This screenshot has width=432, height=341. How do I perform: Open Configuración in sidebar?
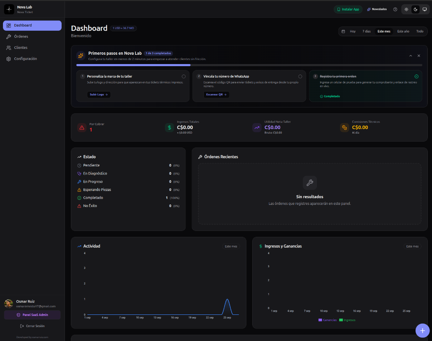(32, 59)
